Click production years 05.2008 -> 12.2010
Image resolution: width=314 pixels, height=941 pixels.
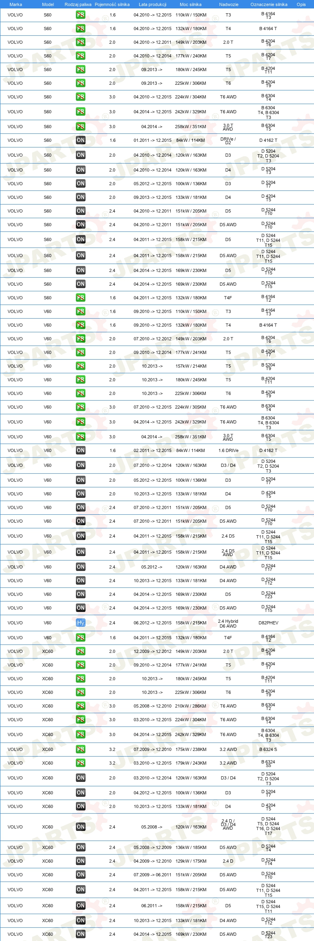pos(153,706)
